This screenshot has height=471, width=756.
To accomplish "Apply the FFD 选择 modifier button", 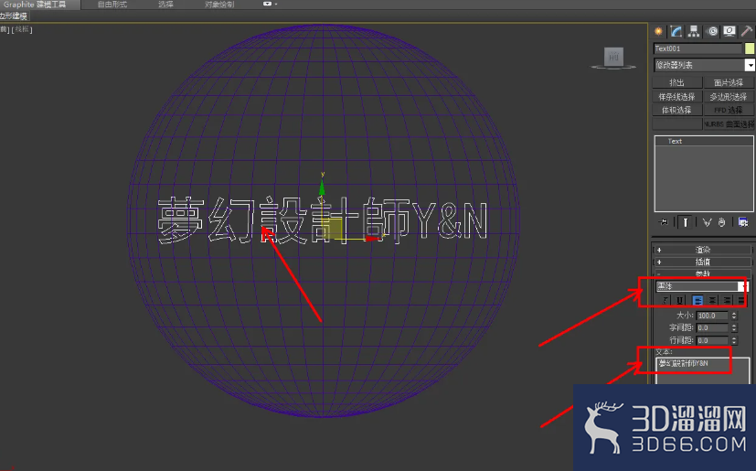I will (x=728, y=110).
